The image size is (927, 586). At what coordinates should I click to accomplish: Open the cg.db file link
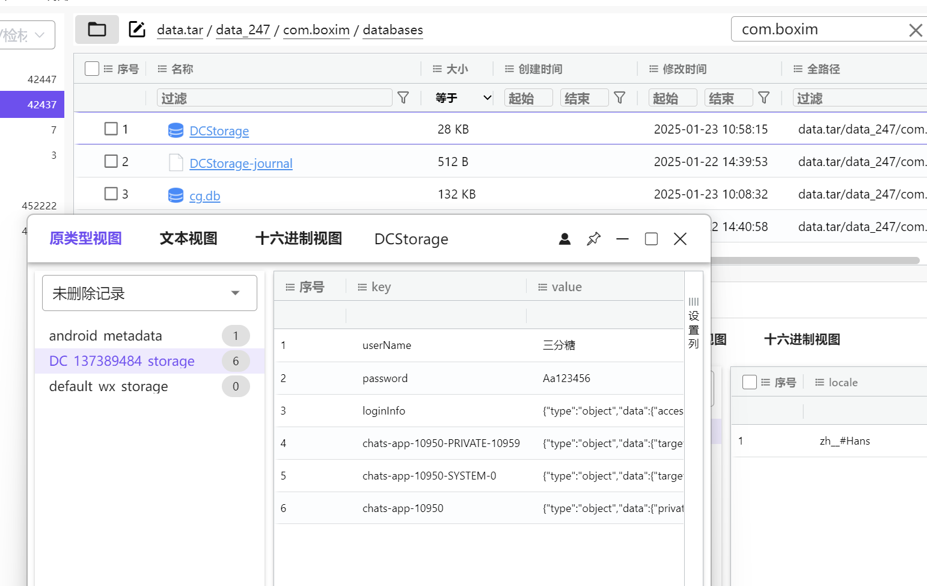[x=204, y=196]
